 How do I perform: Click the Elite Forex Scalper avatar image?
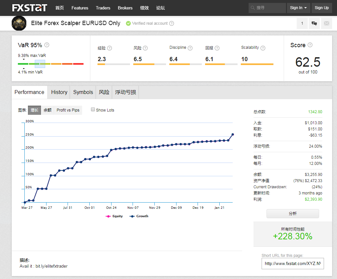pyautogui.click(x=19, y=23)
